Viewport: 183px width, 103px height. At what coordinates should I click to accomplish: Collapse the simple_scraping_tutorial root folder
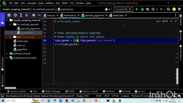[x=7, y=20]
